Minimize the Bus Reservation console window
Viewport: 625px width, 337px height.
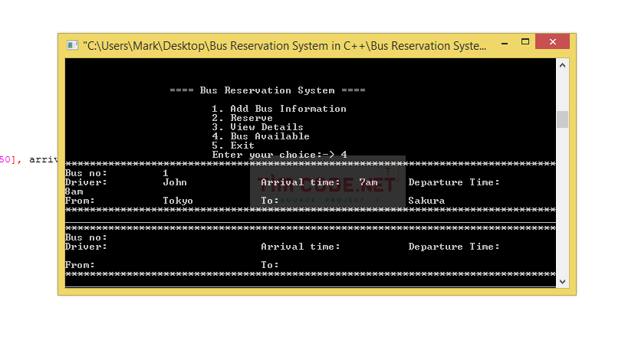click(x=505, y=42)
